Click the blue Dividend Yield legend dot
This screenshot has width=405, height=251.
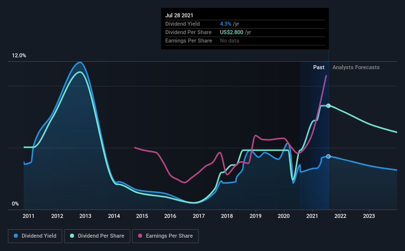click(16, 236)
